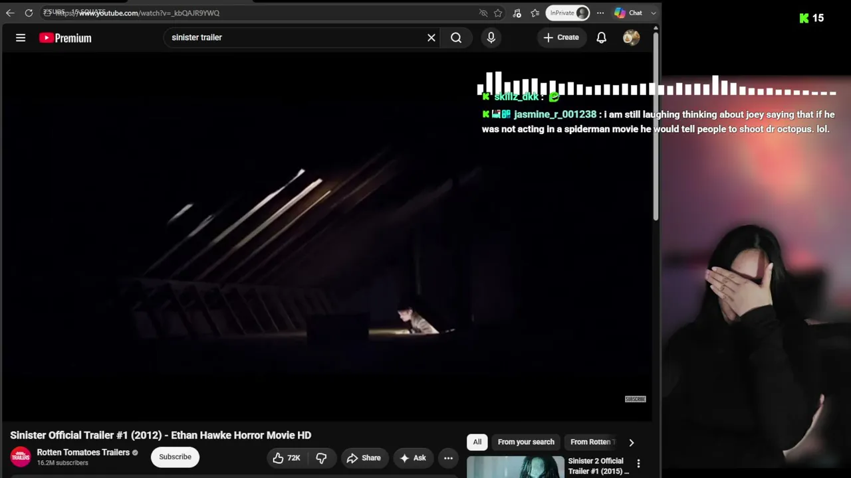This screenshot has width=851, height=478.
Task: Open the Copilot Chat button
Action: coord(628,13)
